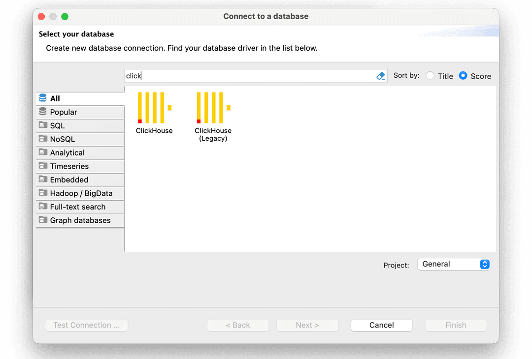
Task: Switch to the NoSQL category
Action: click(x=80, y=139)
